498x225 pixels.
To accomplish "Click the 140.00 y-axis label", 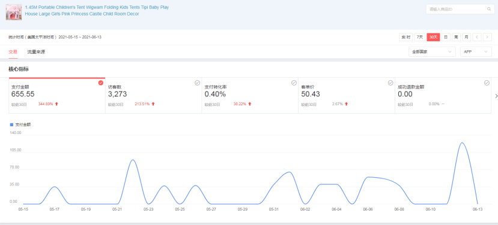I will click(16, 133).
